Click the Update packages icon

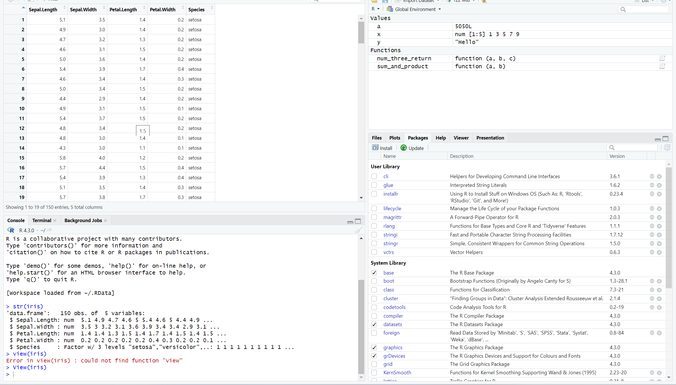(x=404, y=148)
